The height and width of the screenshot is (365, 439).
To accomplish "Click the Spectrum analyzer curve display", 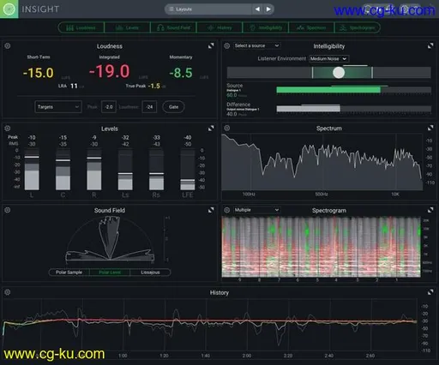I will pyautogui.click(x=322, y=162).
